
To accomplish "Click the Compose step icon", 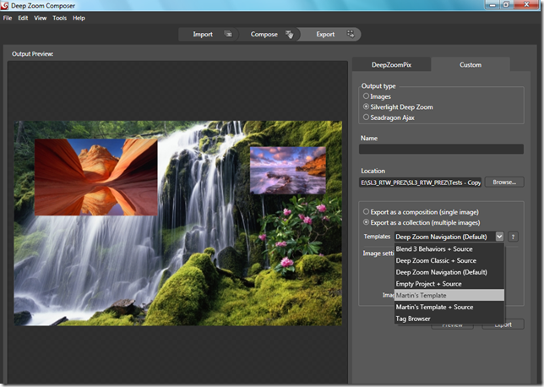I will (289, 35).
